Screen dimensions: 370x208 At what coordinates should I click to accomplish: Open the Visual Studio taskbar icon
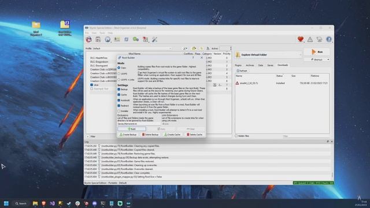click(52, 203)
